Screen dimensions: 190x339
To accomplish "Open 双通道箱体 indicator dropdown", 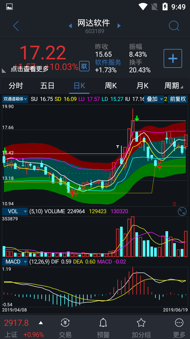I will coord(15,99).
